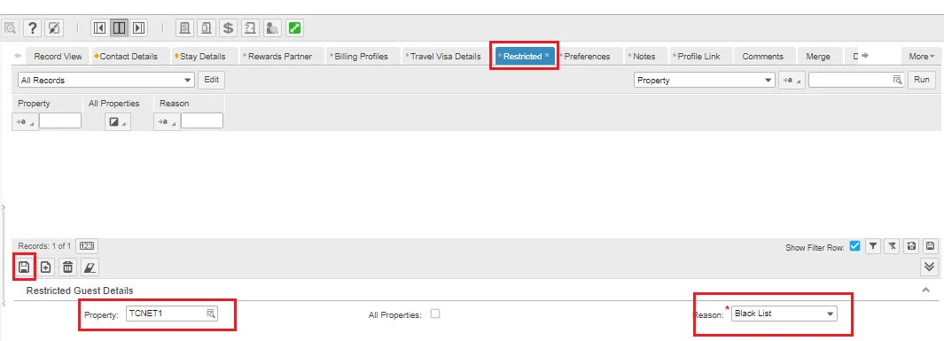
Task: Switch to the Record View tab
Action: click(x=58, y=56)
